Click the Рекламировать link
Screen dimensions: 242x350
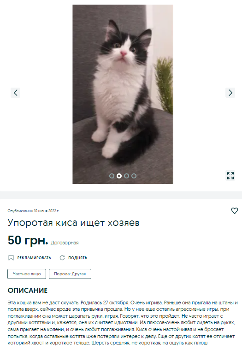(34, 258)
